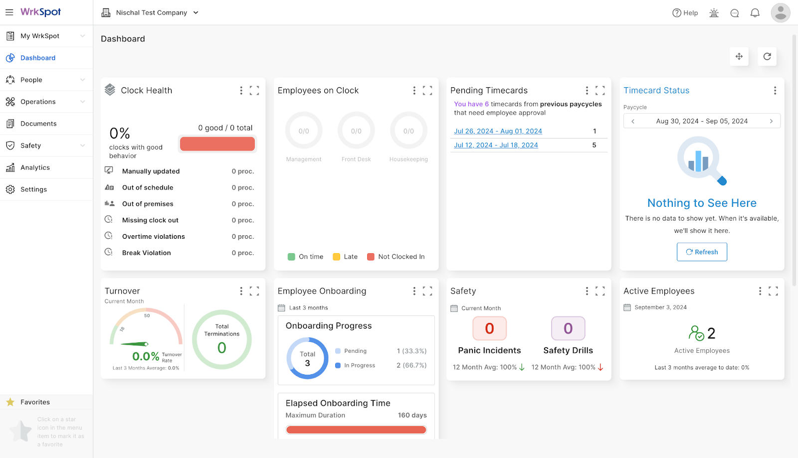Open the notifications bell

(755, 12)
